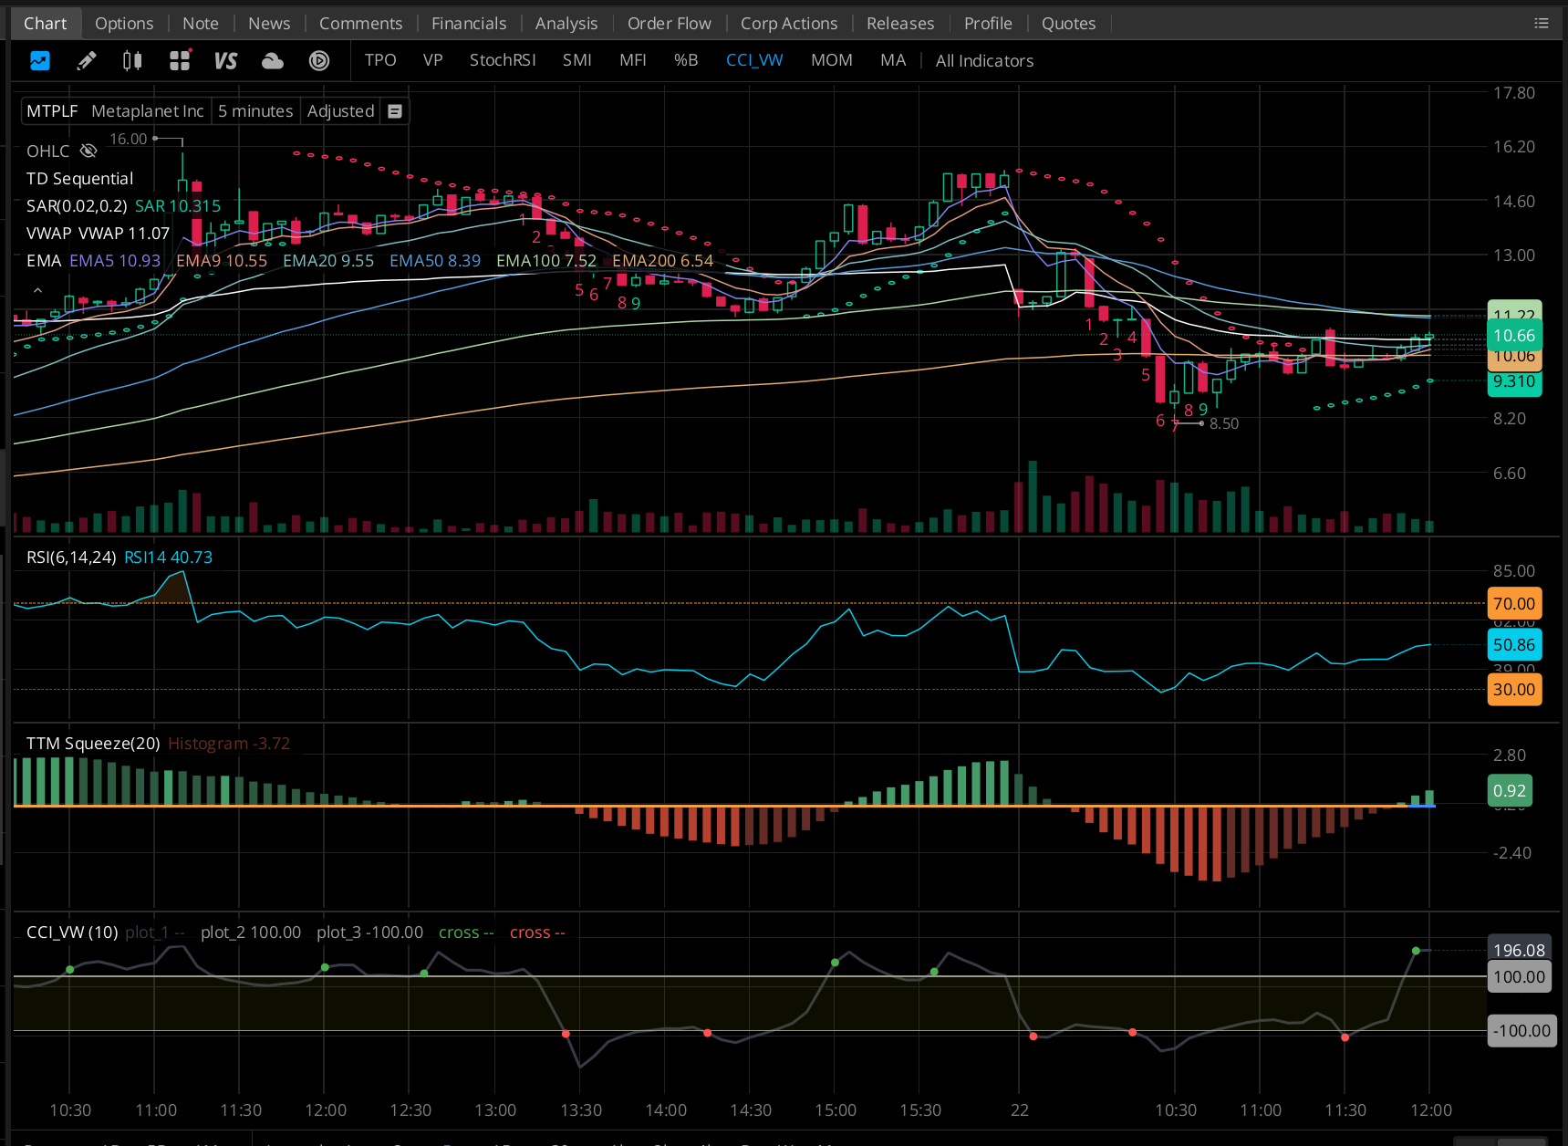The height and width of the screenshot is (1146, 1568).
Task: Open the Profile tab
Action: point(988,24)
